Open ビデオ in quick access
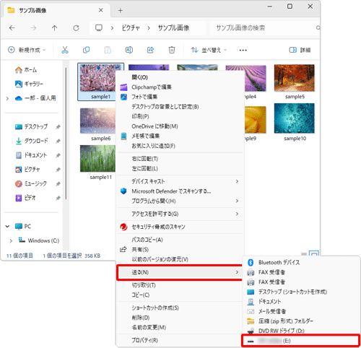The width and height of the screenshot is (361, 348). coord(25,198)
